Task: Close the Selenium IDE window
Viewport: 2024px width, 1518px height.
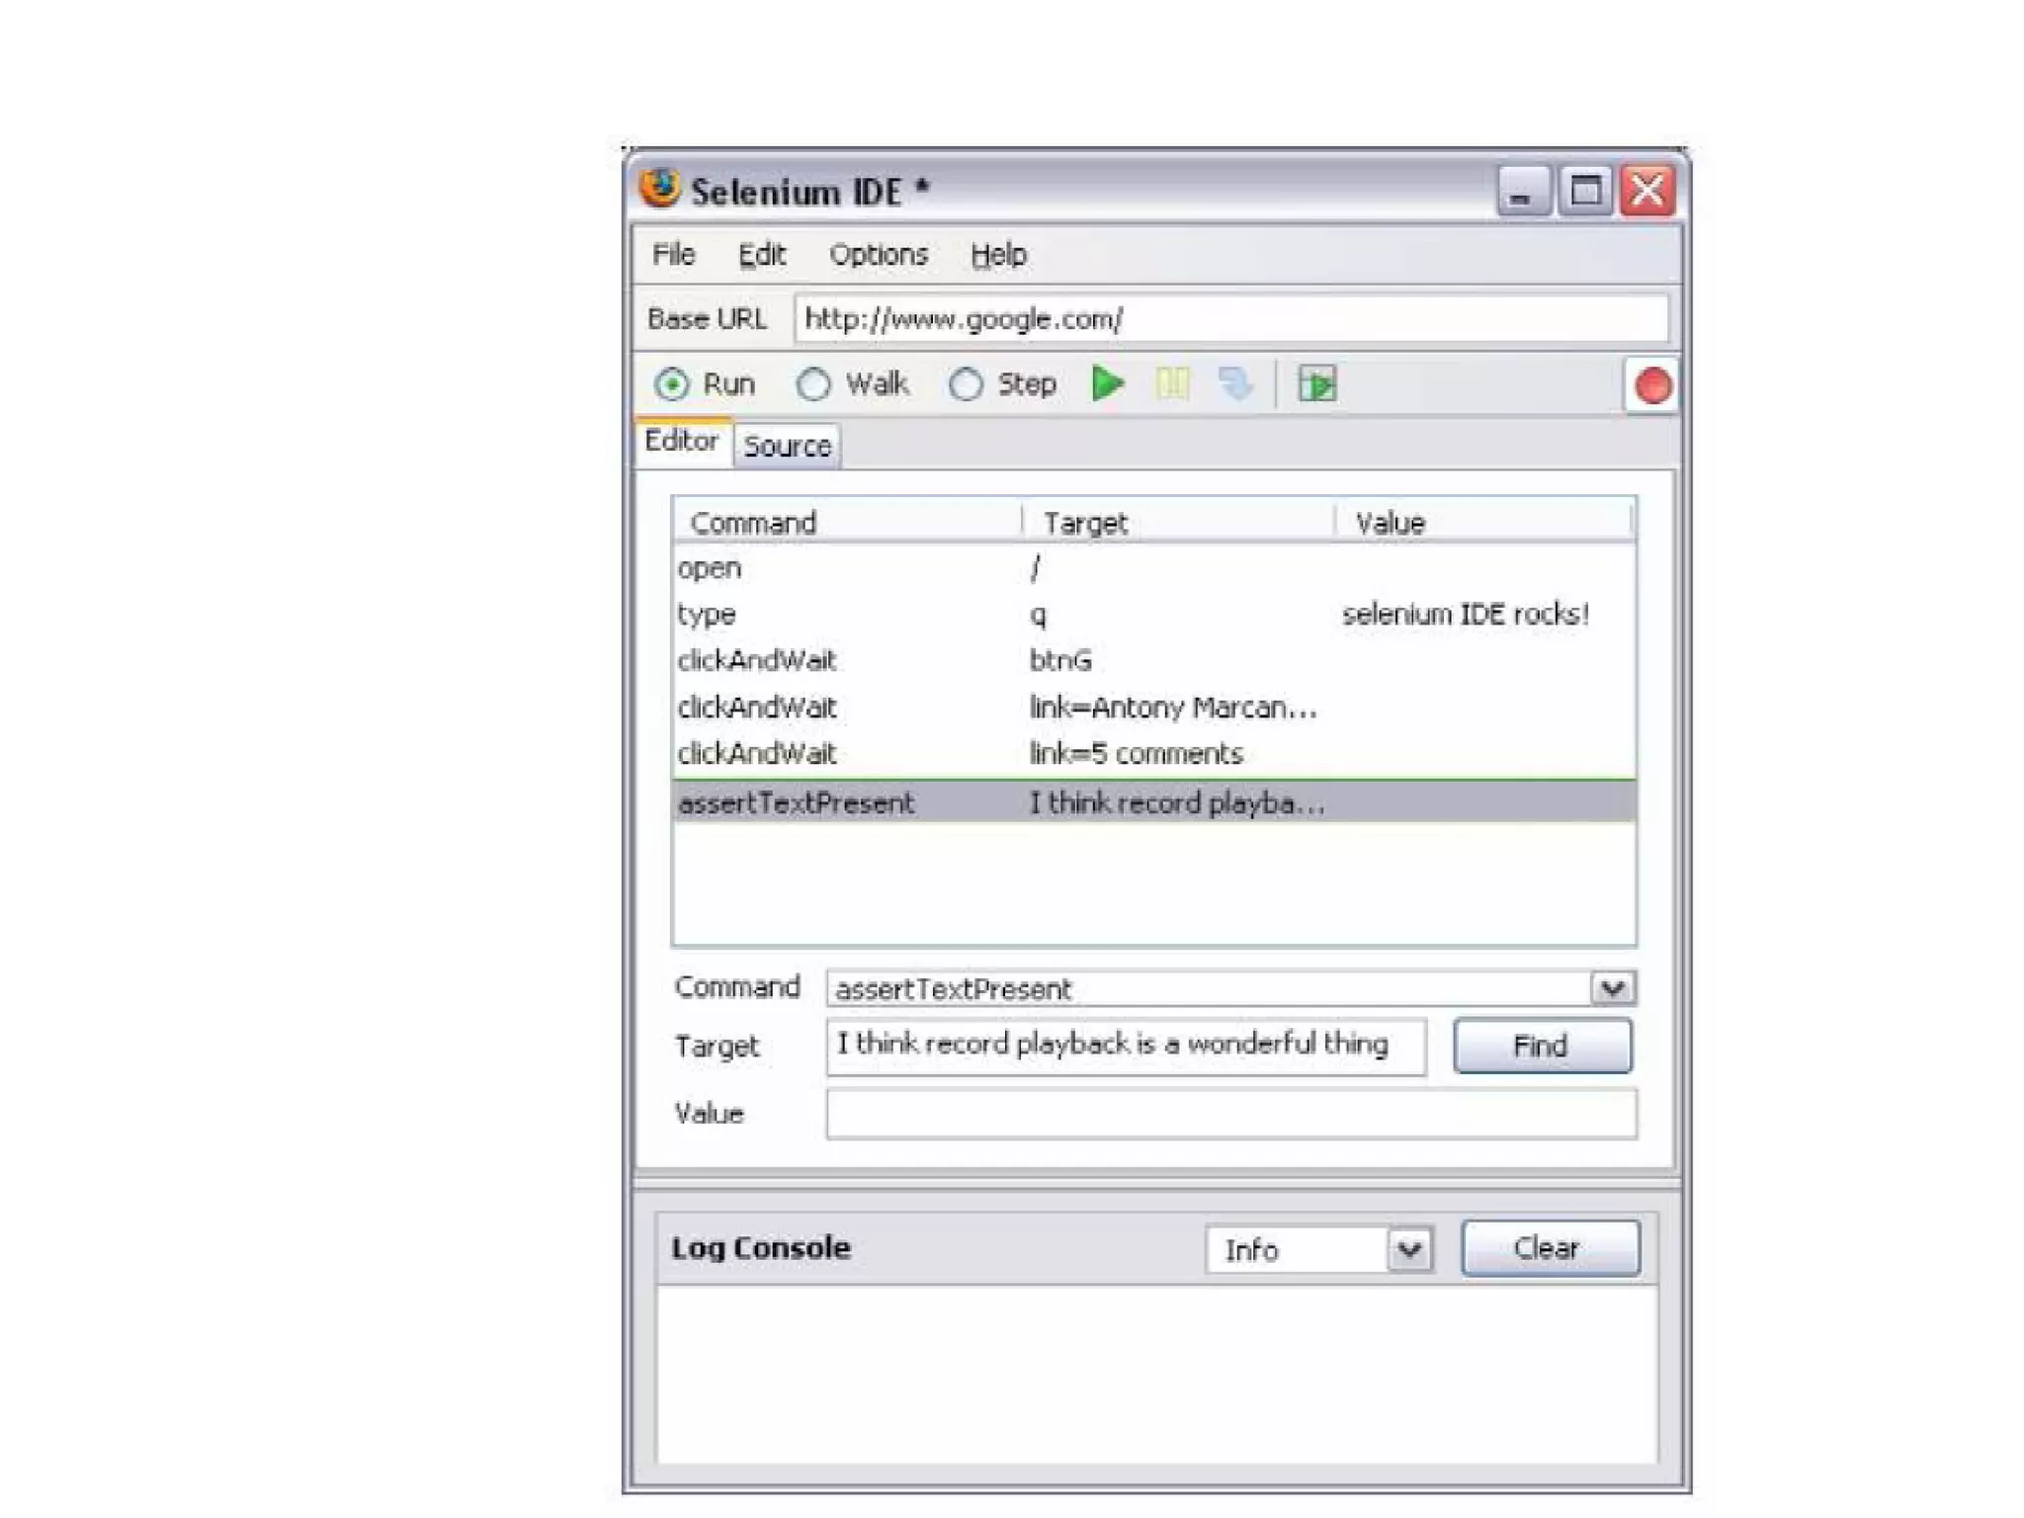Action: [1647, 190]
